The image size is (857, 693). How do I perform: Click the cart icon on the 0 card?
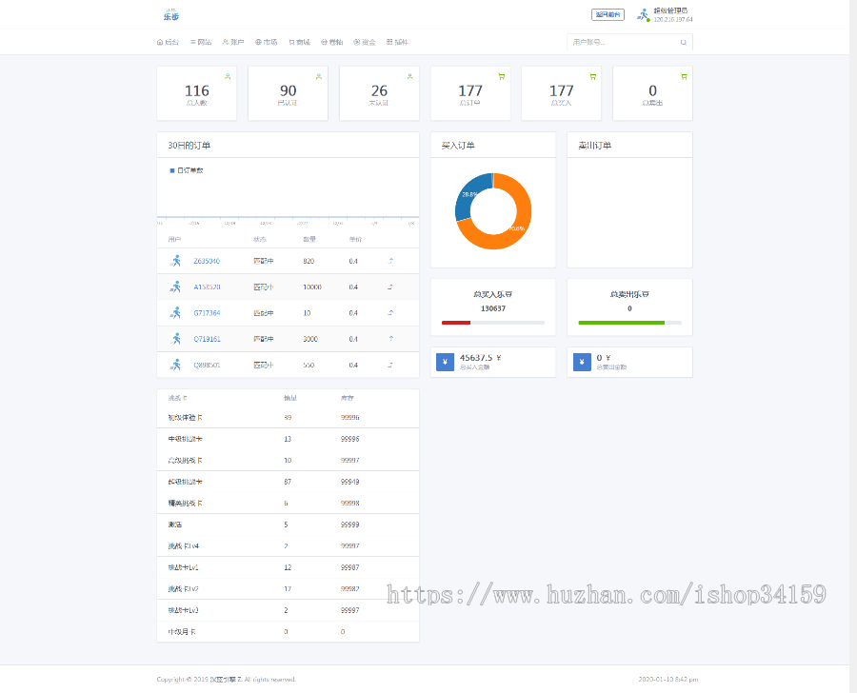click(684, 76)
